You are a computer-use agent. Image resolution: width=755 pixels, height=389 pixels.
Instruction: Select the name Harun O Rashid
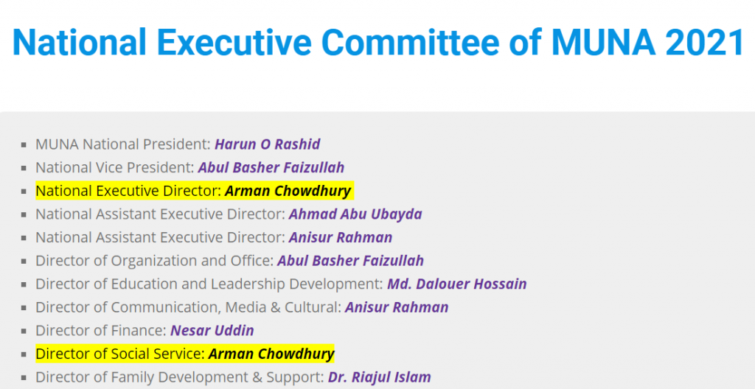(x=267, y=144)
